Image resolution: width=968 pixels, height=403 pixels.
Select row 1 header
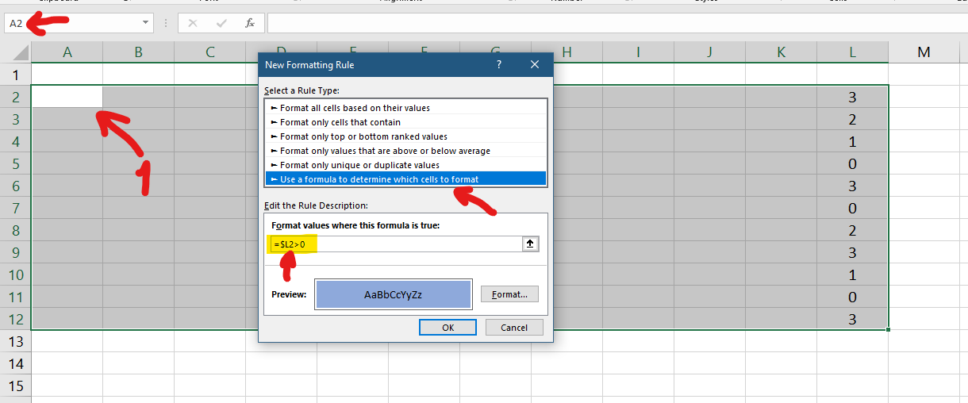click(x=16, y=75)
